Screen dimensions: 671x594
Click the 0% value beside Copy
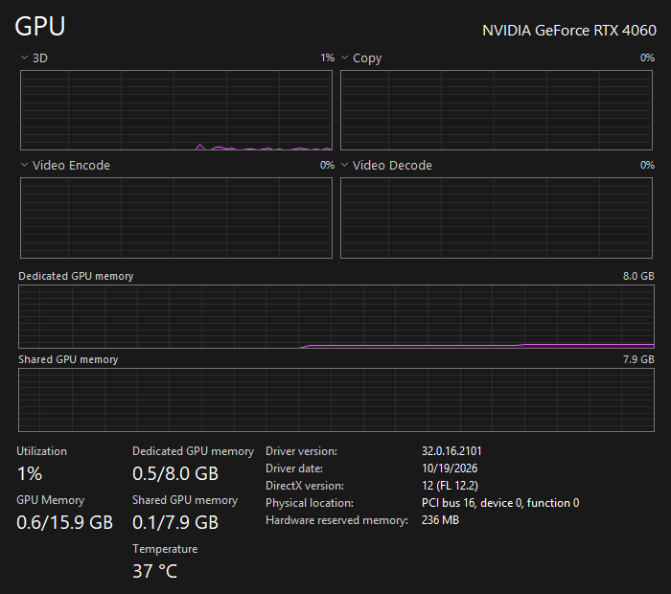[x=647, y=57]
